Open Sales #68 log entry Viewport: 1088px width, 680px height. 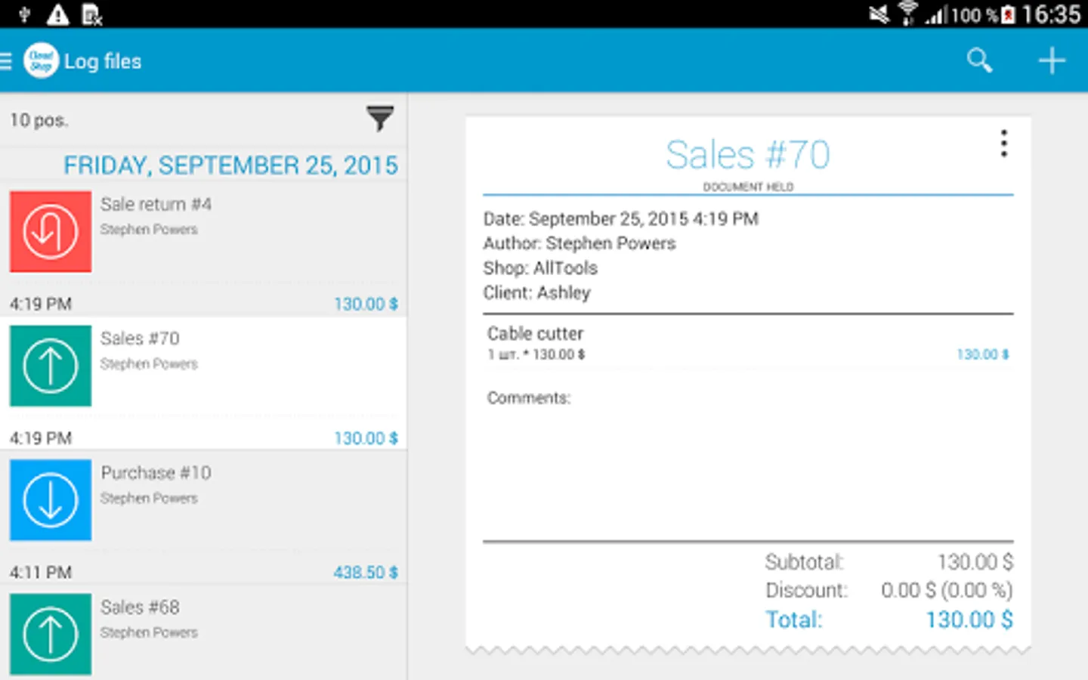[x=141, y=607]
